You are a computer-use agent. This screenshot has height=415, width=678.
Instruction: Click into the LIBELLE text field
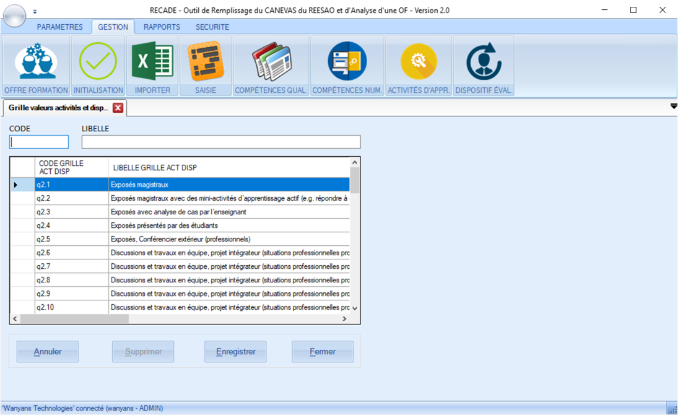point(221,142)
